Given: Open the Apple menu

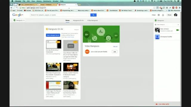Looking at the screenshot, I should 12,1.
